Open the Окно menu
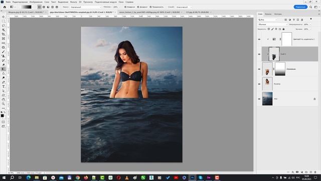This screenshot has height=181, width=321. pyautogui.click(x=121, y=2)
